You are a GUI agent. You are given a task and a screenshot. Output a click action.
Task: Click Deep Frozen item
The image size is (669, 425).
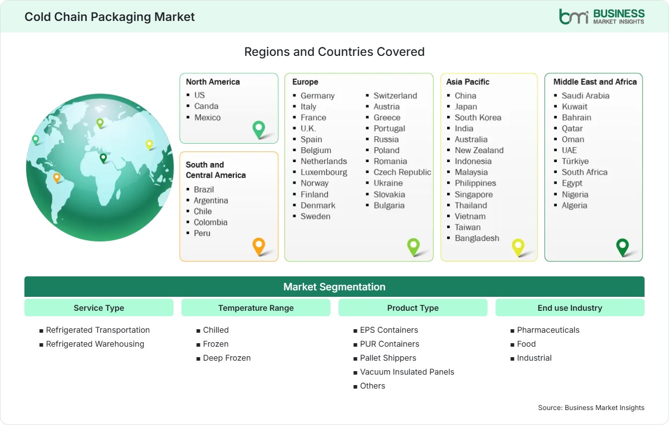click(227, 358)
